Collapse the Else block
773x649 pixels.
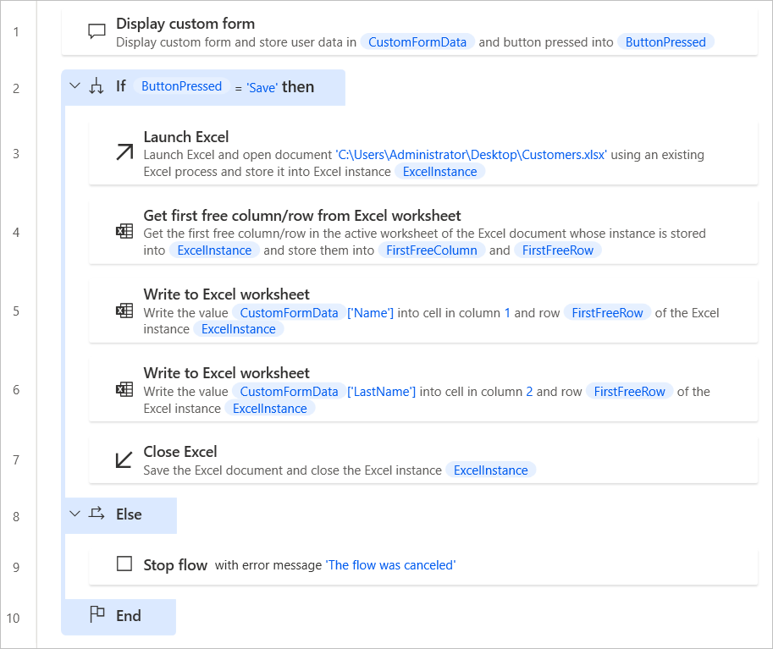click(x=75, y=514)
